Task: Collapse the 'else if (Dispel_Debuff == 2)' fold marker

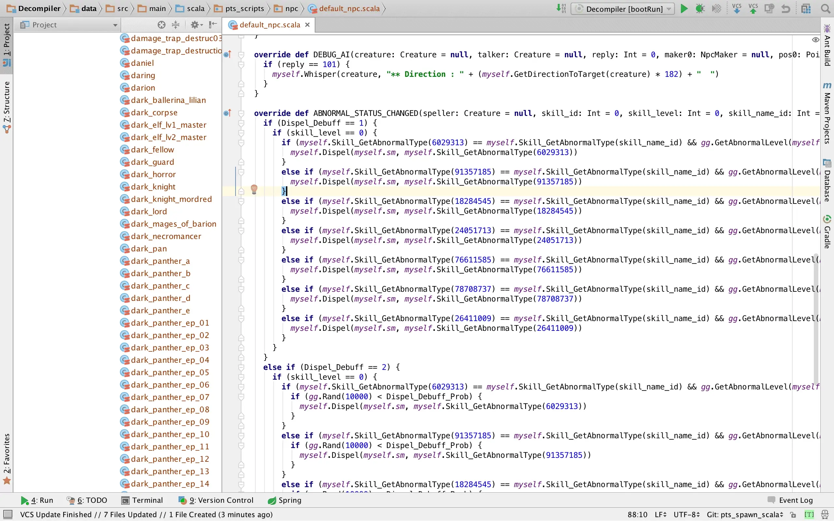Action: click(241, 367)
